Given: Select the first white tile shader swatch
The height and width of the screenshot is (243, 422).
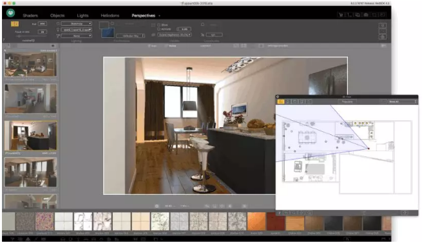Looking at the screenshot, I should [x=64, y=221].
